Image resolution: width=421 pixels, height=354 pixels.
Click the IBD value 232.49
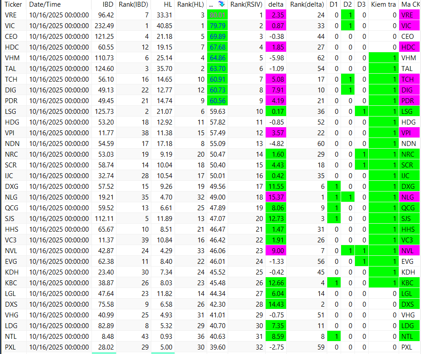104,26
